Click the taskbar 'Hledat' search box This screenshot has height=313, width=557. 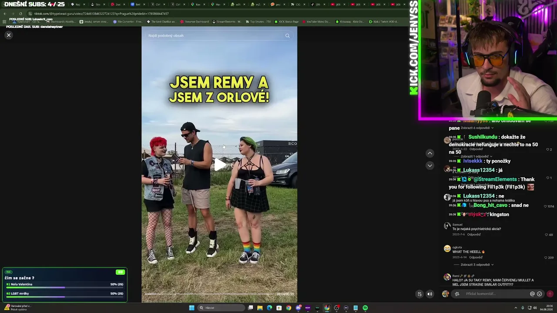pyautogui.click(x=221, y=308)
